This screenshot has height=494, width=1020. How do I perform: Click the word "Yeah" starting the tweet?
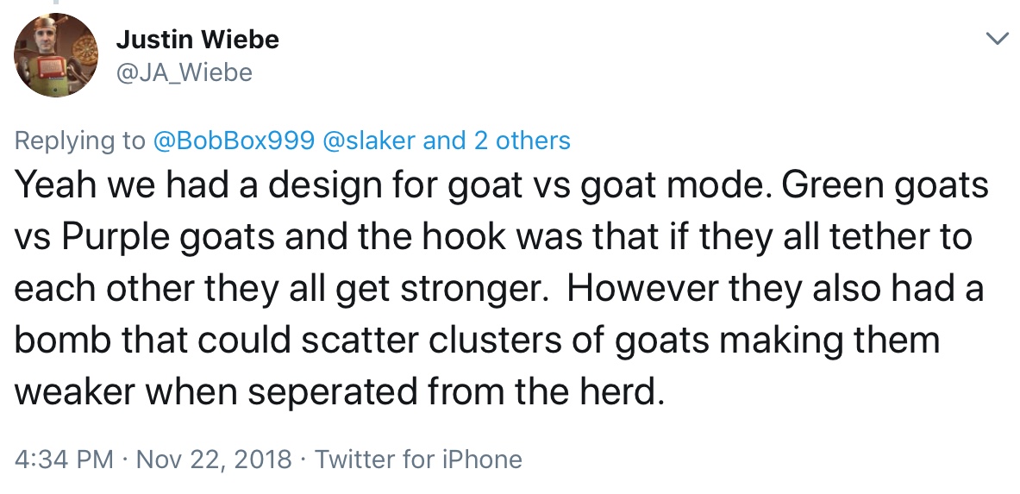click(56, 186)
